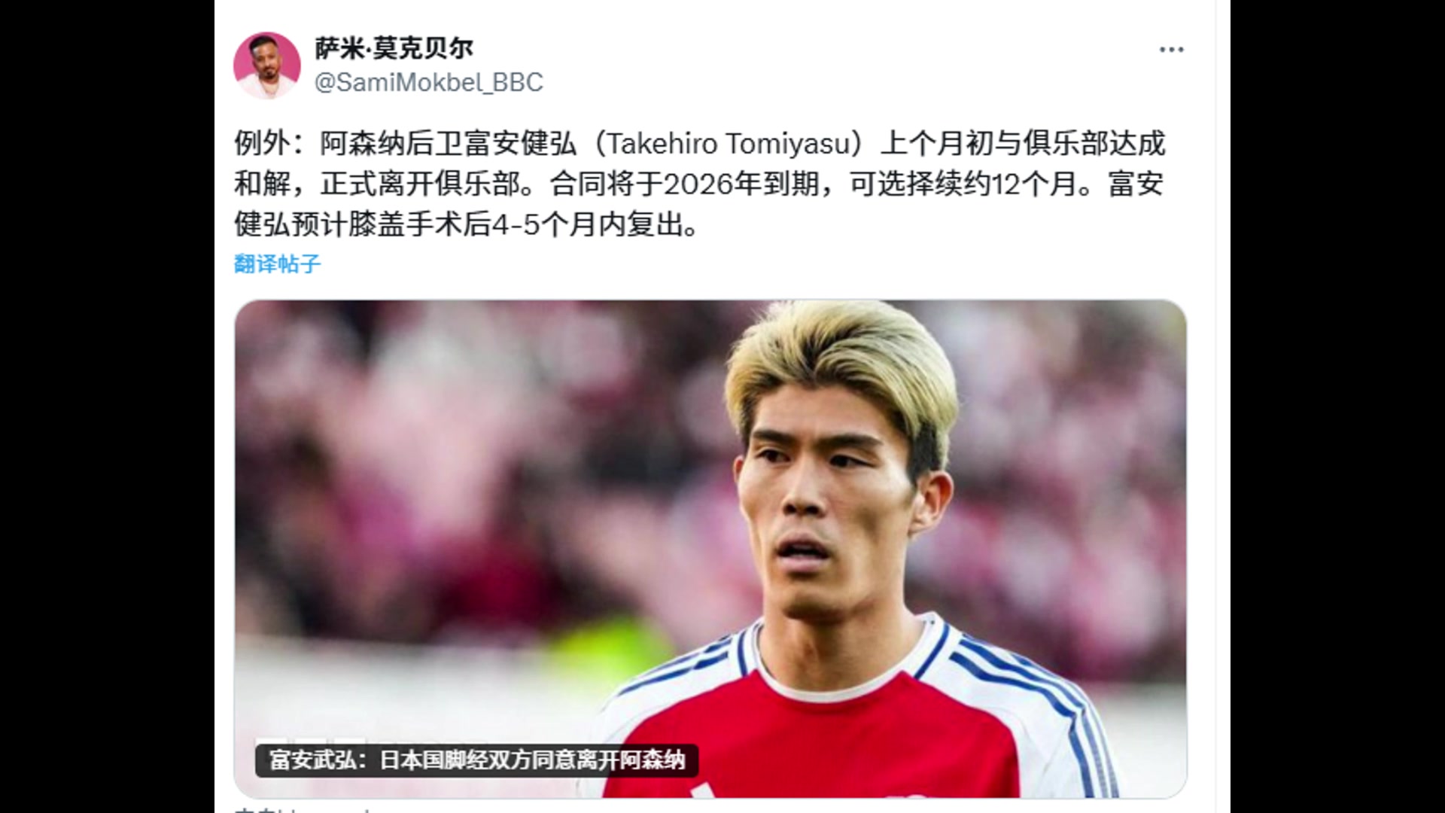Image resolution: width=1445 pixels, height=813 pixels.
Task: Click the image caption banner 富安武弘
Action: pos(476,760)
